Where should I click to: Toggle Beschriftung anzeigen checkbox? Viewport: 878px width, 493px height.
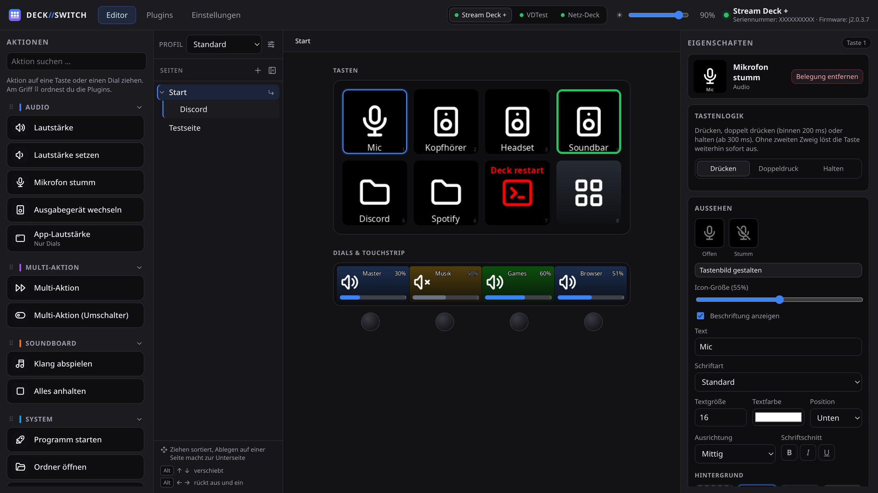point(700,316)
